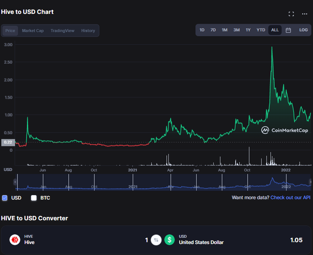This screenshot has width=313, height=255.
Task: Click the HIVE to USD Converter heading
Action: pos(34,218)
